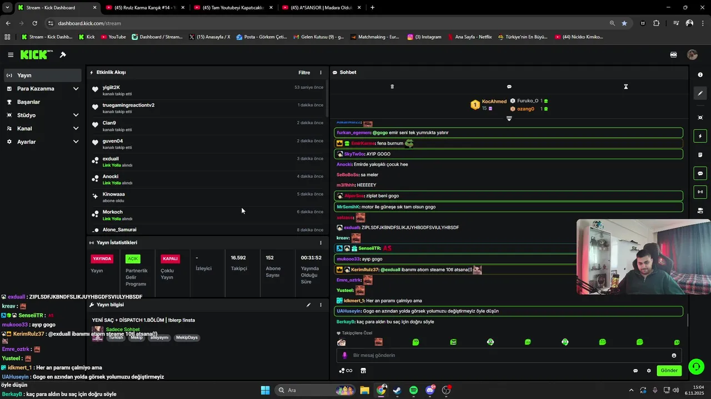Open the Filtre dropdown in Etkinlik Akışı
This screenshot has width=711, height=399.
pos(304,73)
